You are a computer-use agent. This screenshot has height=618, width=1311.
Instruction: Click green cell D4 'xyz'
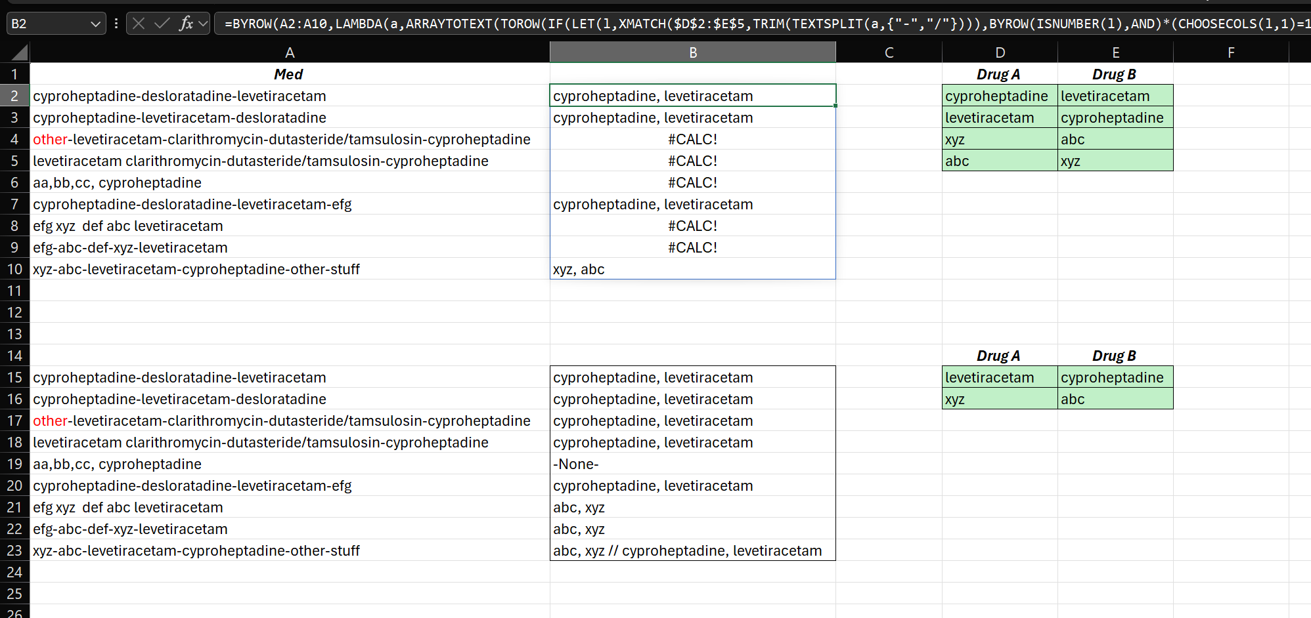coord(1000,139)
